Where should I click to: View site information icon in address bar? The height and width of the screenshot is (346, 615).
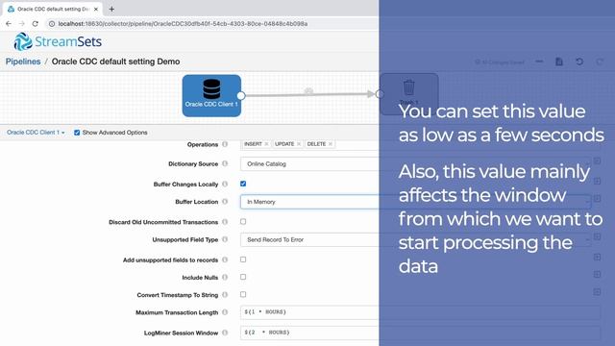52,23
